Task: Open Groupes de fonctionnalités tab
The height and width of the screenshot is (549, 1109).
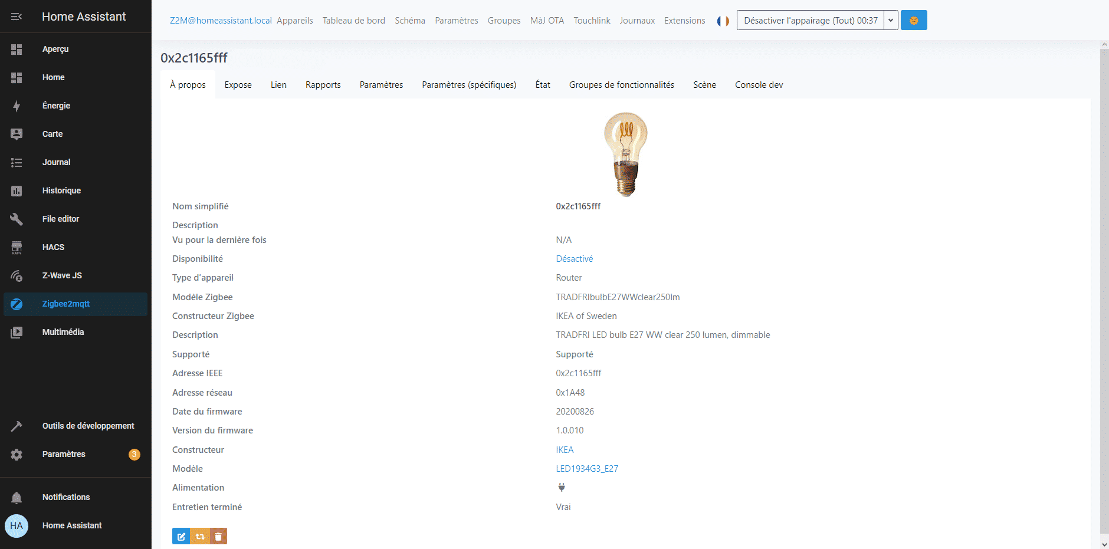Action: [x=622, y=85]
